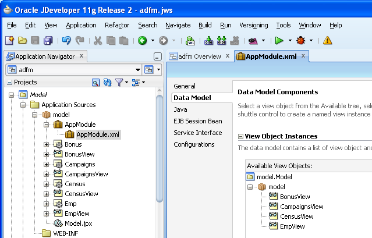Click the Projects search/find icon
Viewport: 372px width, 238px height.
[x=95, y=83]
